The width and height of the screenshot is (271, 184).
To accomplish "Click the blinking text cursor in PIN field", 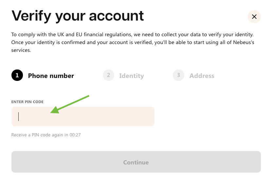I will coord(19,116).
